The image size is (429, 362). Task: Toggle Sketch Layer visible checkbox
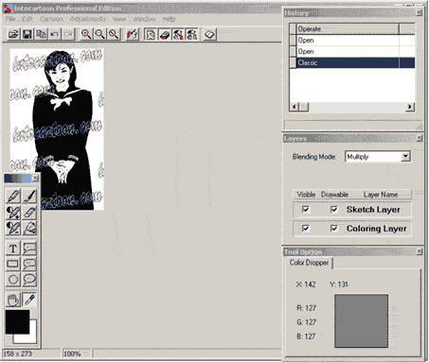306,209
